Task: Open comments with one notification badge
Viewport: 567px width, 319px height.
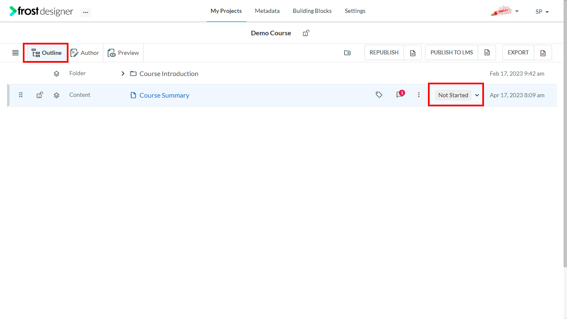Action: (x=400, y=94)
